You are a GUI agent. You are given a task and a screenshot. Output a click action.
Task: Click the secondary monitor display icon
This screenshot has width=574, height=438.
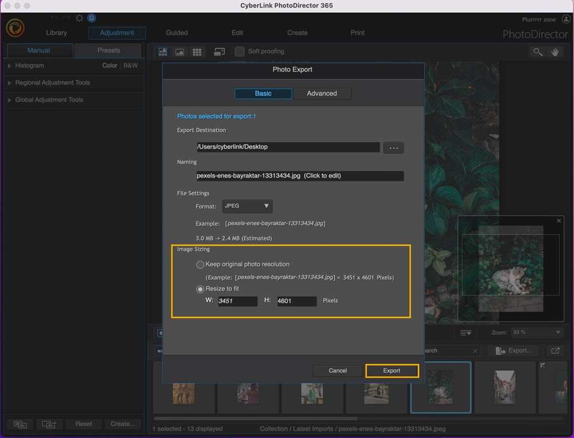(x=219, y=52)
